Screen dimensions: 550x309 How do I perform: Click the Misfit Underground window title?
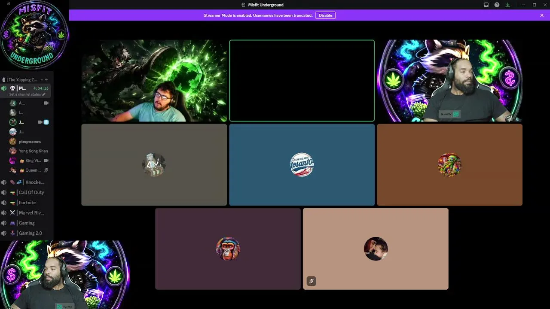266,5
